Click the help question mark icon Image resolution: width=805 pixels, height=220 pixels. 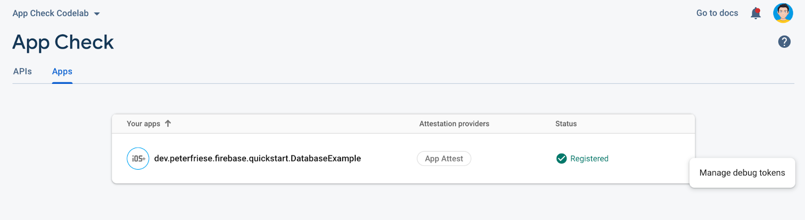coord(784,42)
